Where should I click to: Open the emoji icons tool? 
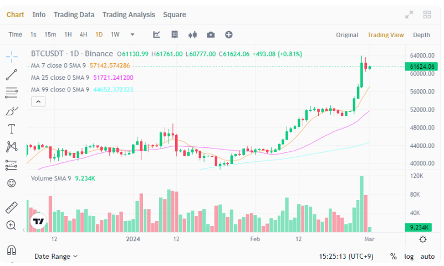12,182
